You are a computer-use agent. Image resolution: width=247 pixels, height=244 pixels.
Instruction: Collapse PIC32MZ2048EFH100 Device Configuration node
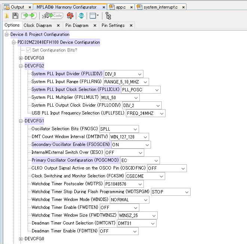[14, 42]
